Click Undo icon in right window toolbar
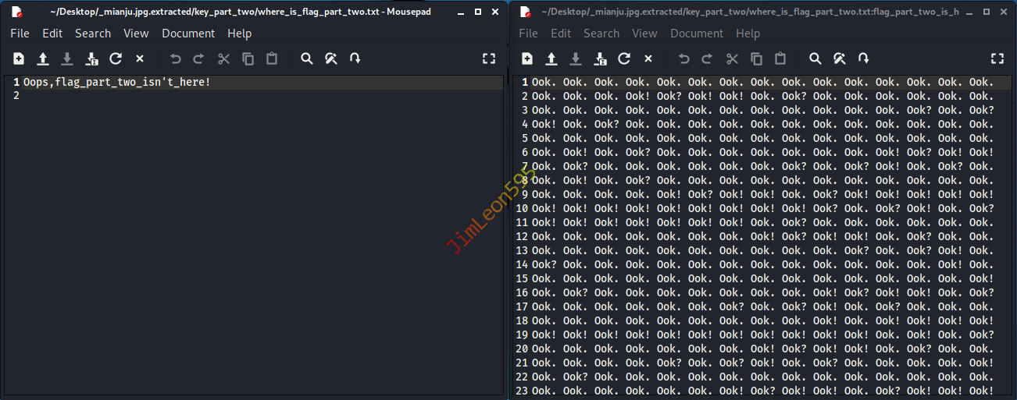This screenshot has width=1017, height=400. pos(683,58)
